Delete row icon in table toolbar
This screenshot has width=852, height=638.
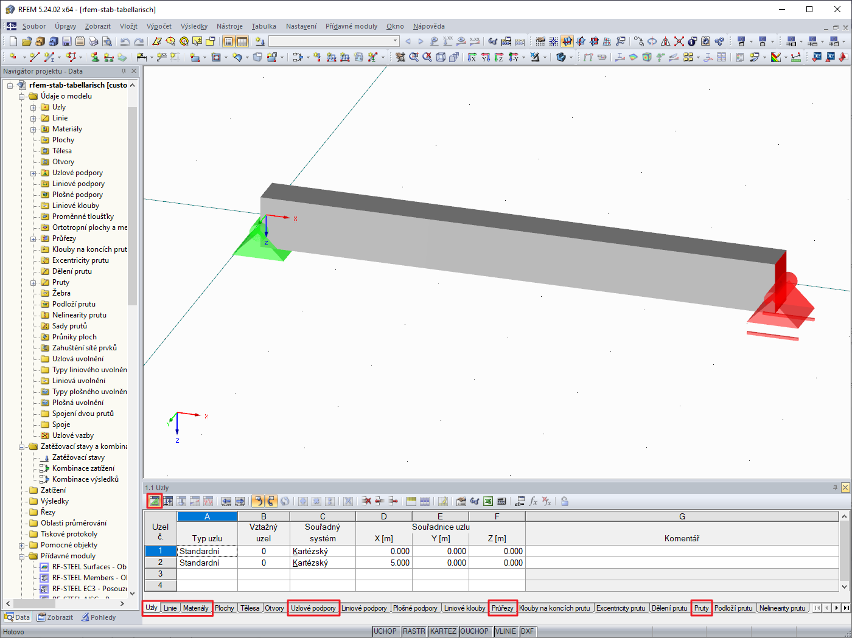(366, 501)
